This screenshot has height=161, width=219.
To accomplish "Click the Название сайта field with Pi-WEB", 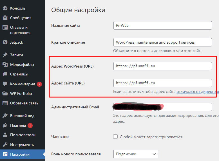I will [x=163, y=25].
